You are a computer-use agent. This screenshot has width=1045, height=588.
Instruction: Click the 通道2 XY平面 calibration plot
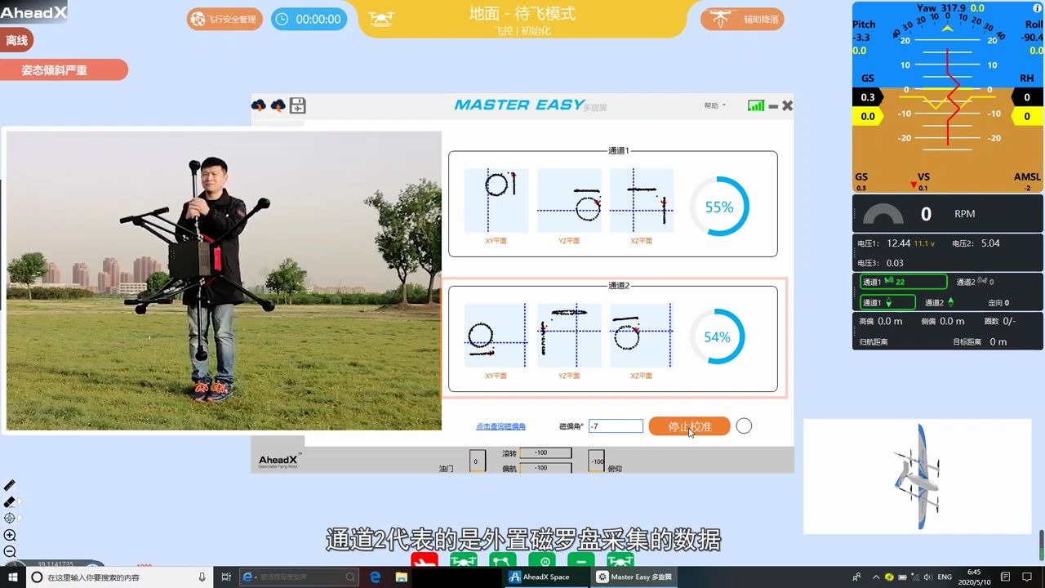(496, 336)
